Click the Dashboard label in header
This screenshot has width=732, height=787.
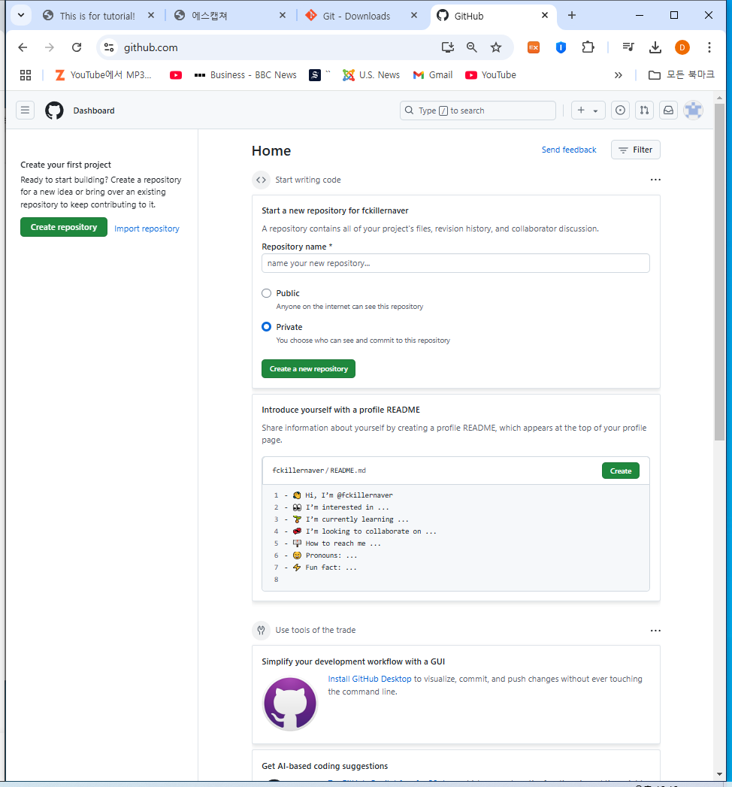(x=94, y=110)
